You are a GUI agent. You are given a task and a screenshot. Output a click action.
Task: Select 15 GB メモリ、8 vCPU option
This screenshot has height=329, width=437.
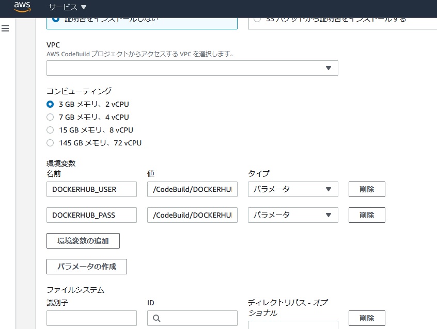(50, 130)
